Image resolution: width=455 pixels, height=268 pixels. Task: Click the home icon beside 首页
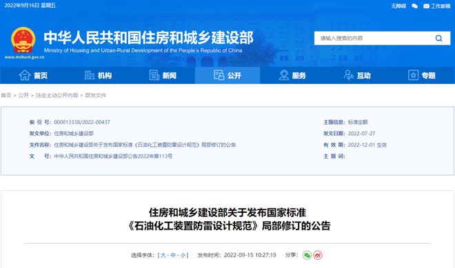pos(25,75)
